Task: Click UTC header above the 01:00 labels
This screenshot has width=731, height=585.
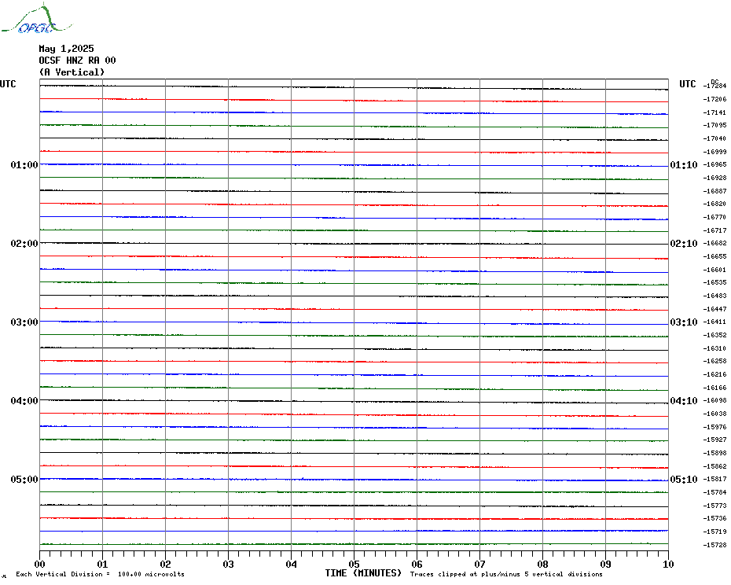Action: 8,84
